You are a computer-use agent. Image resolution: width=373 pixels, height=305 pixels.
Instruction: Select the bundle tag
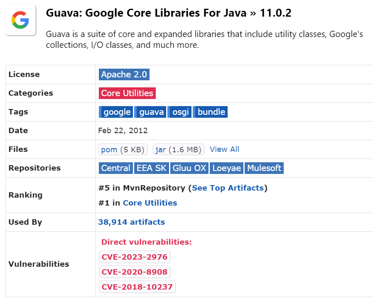point(211,112)
